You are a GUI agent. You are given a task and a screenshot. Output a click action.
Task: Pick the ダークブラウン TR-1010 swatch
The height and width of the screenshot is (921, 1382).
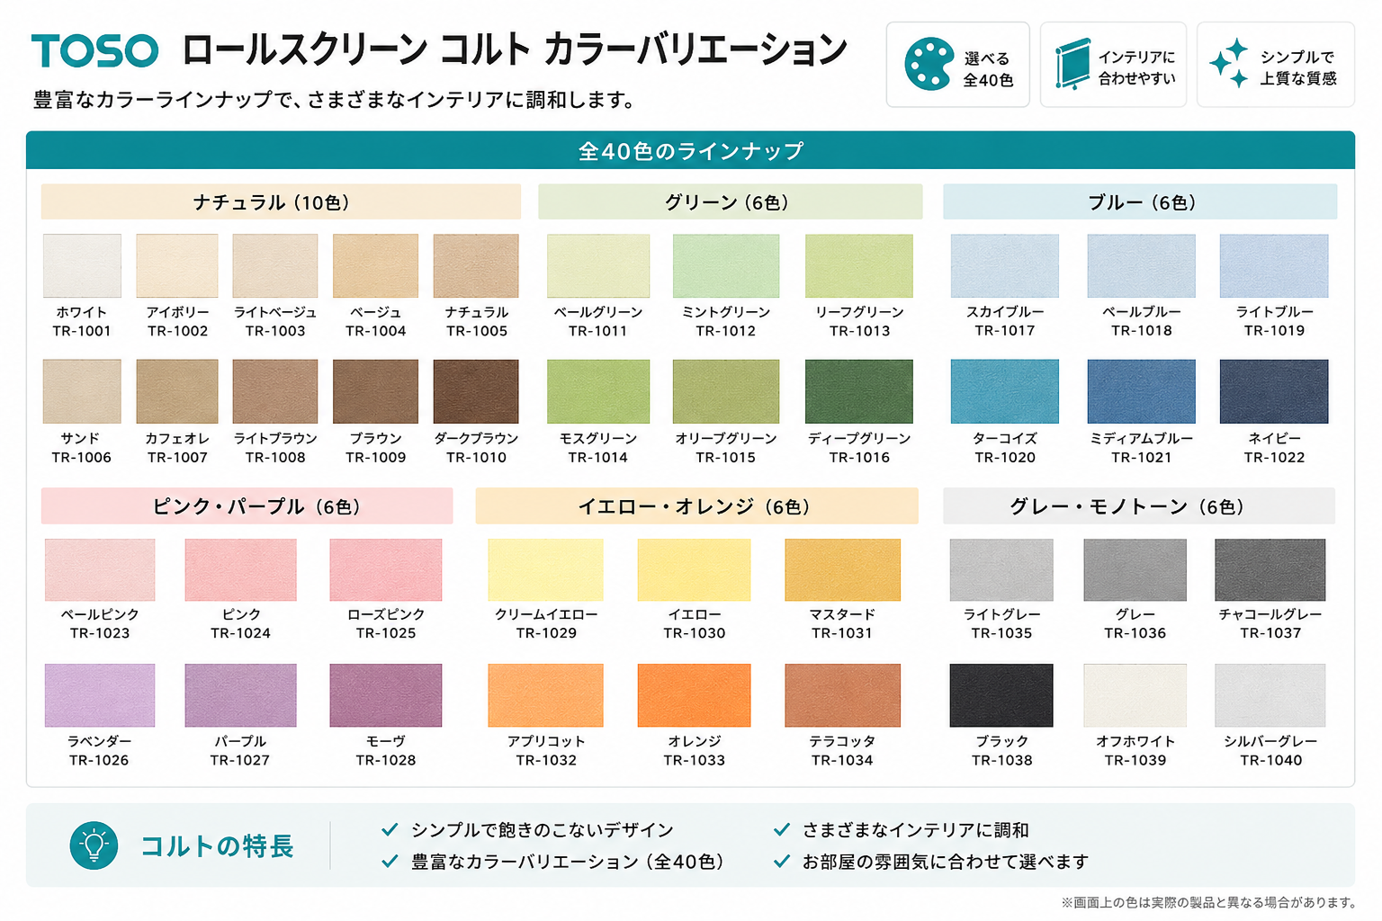[x=476, y=391]
